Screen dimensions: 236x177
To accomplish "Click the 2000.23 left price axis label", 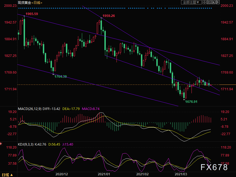I will pos(10,6).
